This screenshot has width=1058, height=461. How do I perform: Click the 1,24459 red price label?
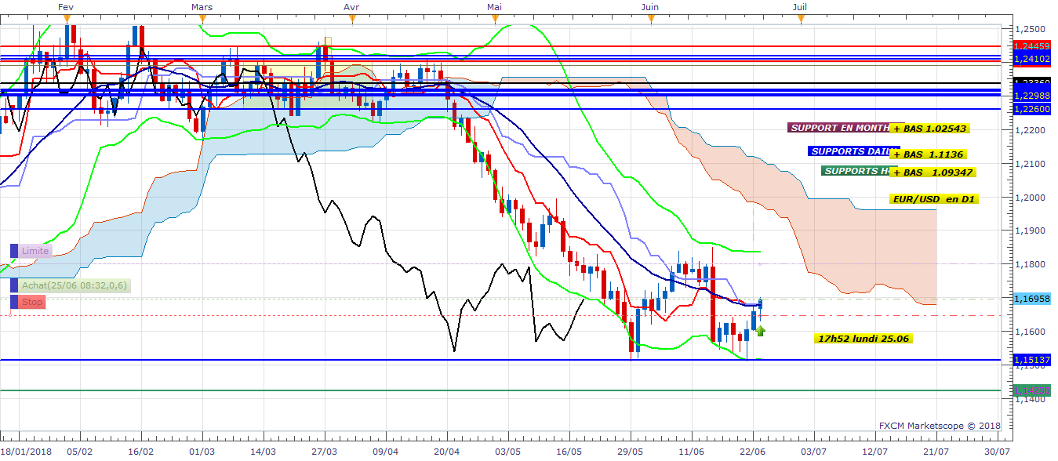[x=1030, y=46]
